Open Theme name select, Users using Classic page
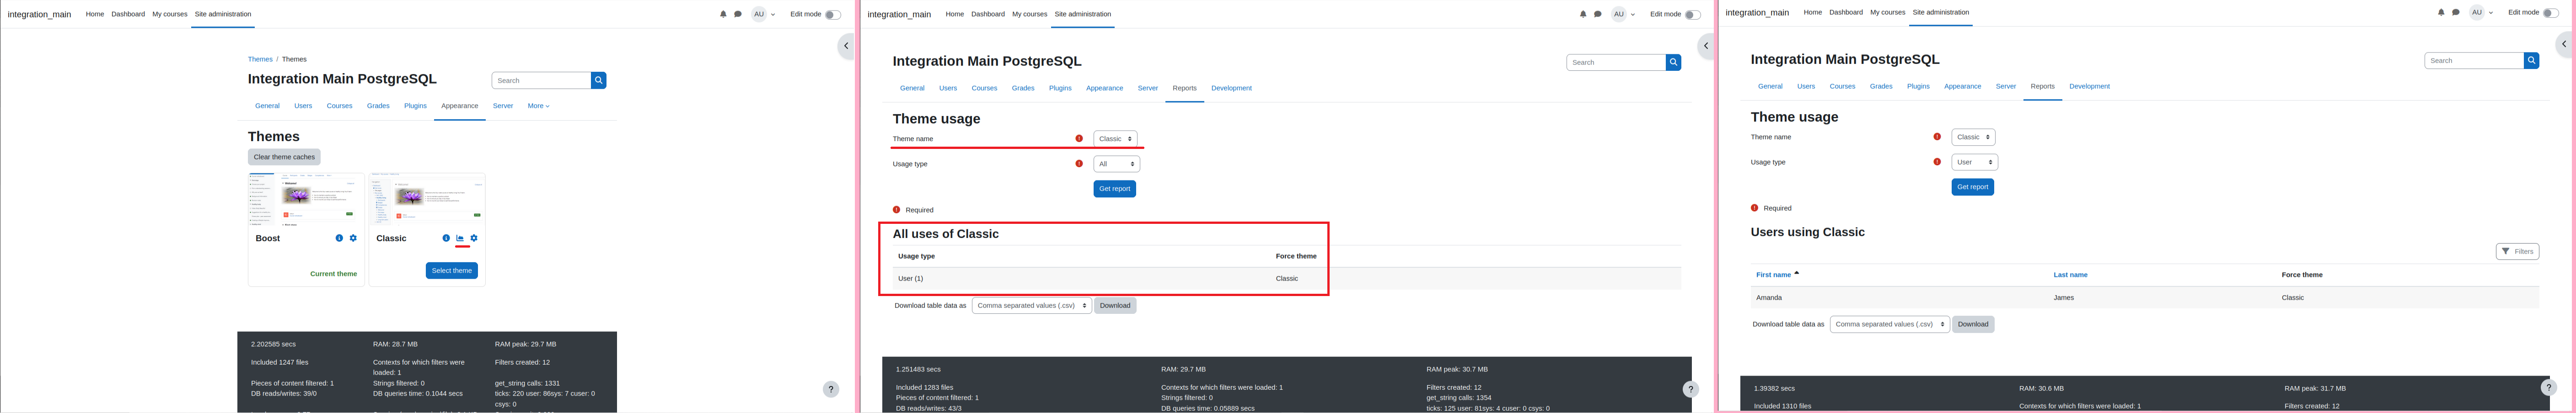The height and width of the screenshot is (413, 2576). (1973, 137)
